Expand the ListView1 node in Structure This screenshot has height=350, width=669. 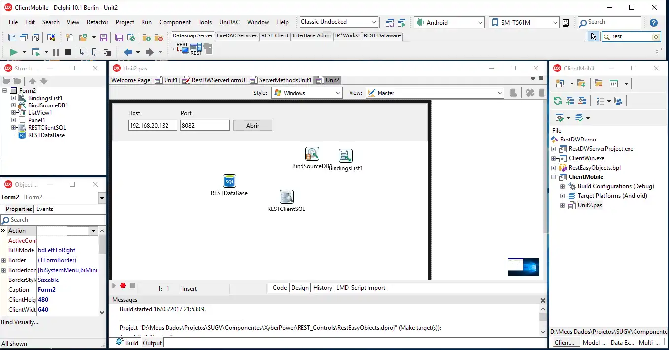point(14,113)
